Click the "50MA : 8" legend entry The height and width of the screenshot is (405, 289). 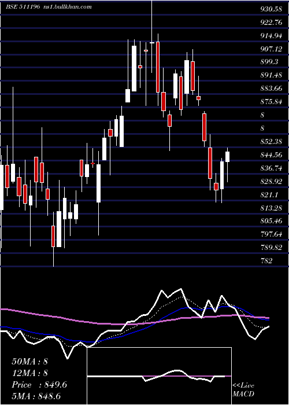coord(29,362)
